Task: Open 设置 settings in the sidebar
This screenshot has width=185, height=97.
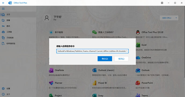Action: [x=18, y=88]
